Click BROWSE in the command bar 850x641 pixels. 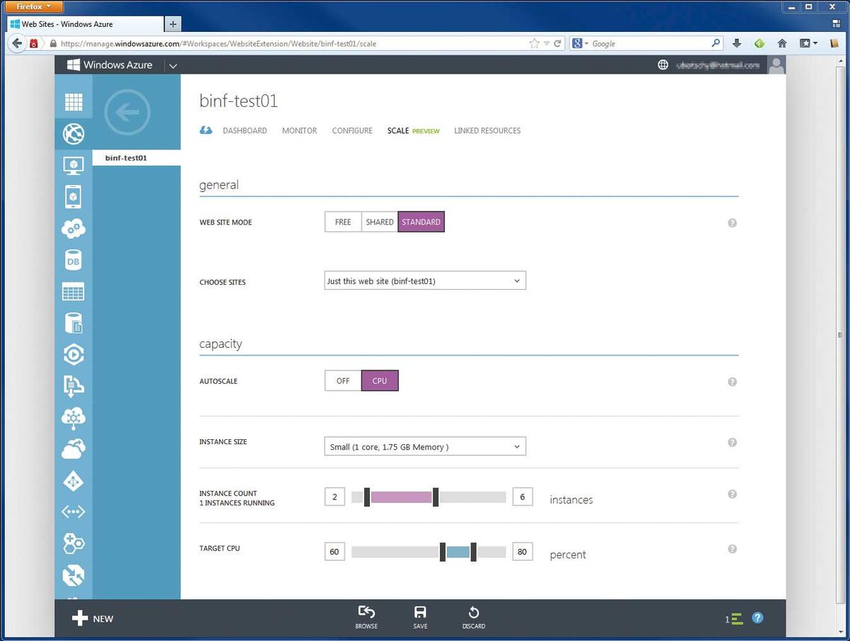pos(366,617)
